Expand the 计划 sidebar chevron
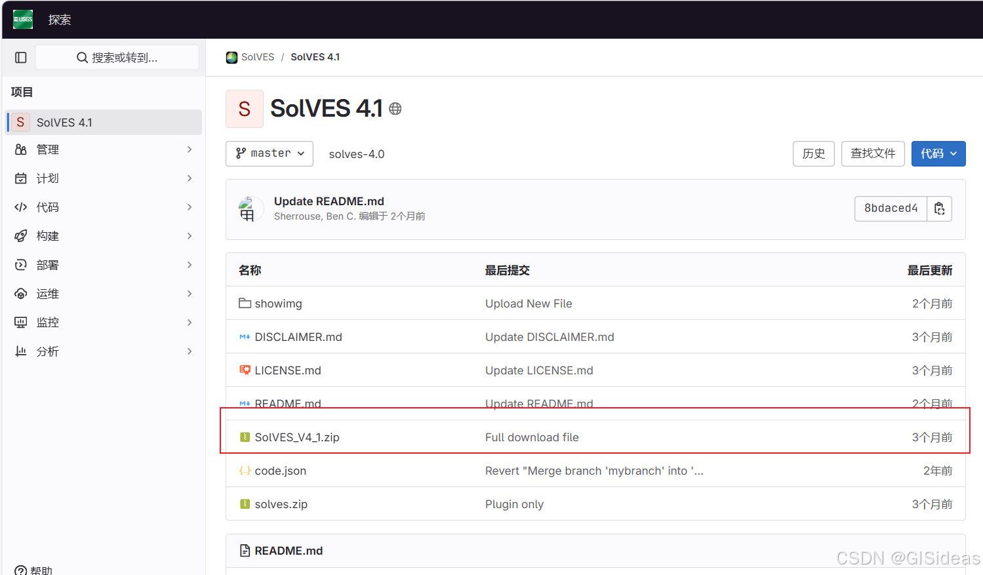The width and height of the screenshot is (983, 575). (x=190, y=178)
